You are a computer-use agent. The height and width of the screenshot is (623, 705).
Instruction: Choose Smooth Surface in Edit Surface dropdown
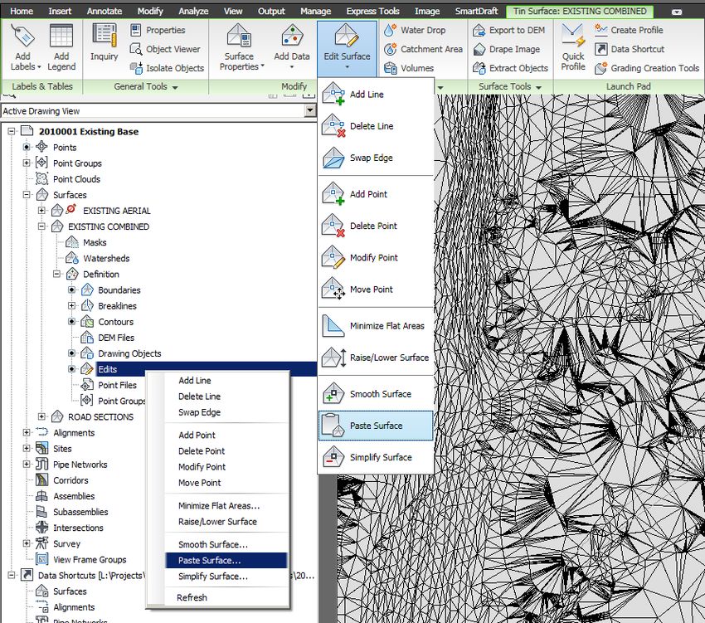coord(376,394)
